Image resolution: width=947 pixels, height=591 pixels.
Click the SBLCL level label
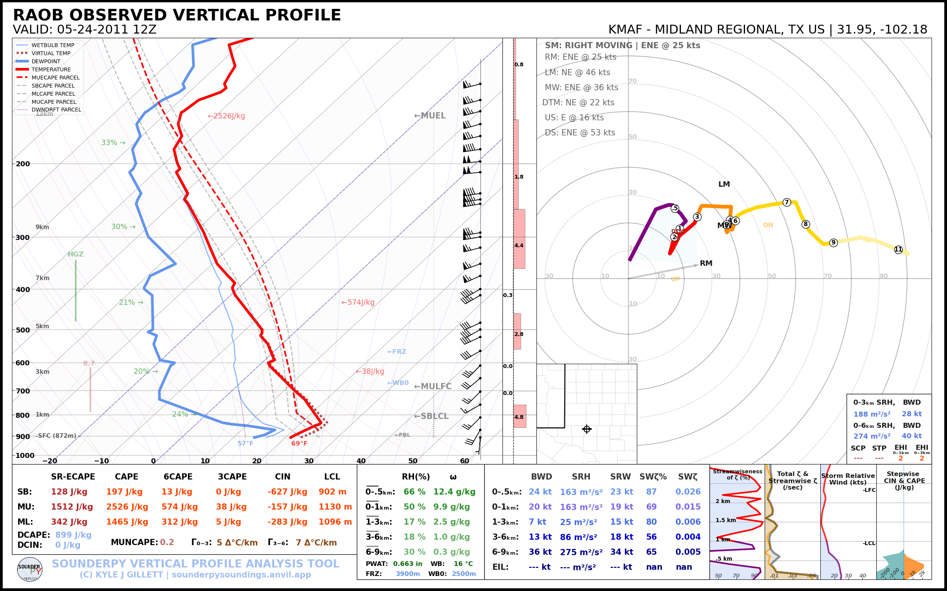coord(431,416)
